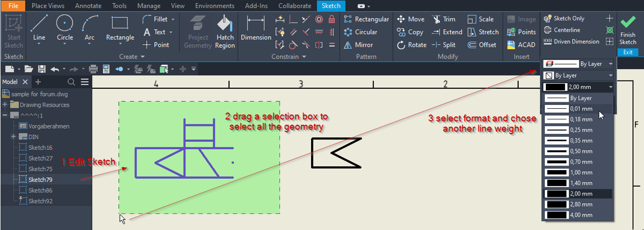Image resolution: width=644 pixels, height=230 pixels.
Task: Open the line weight 2,00 mm dropdown
Action: tap(578, 87)
